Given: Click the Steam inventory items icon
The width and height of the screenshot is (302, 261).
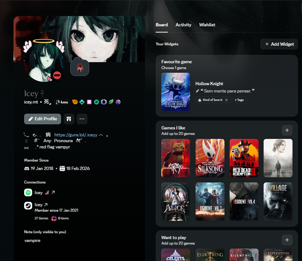Looking at the screenshot, I should pyautogui.click(x=54, y=219).
